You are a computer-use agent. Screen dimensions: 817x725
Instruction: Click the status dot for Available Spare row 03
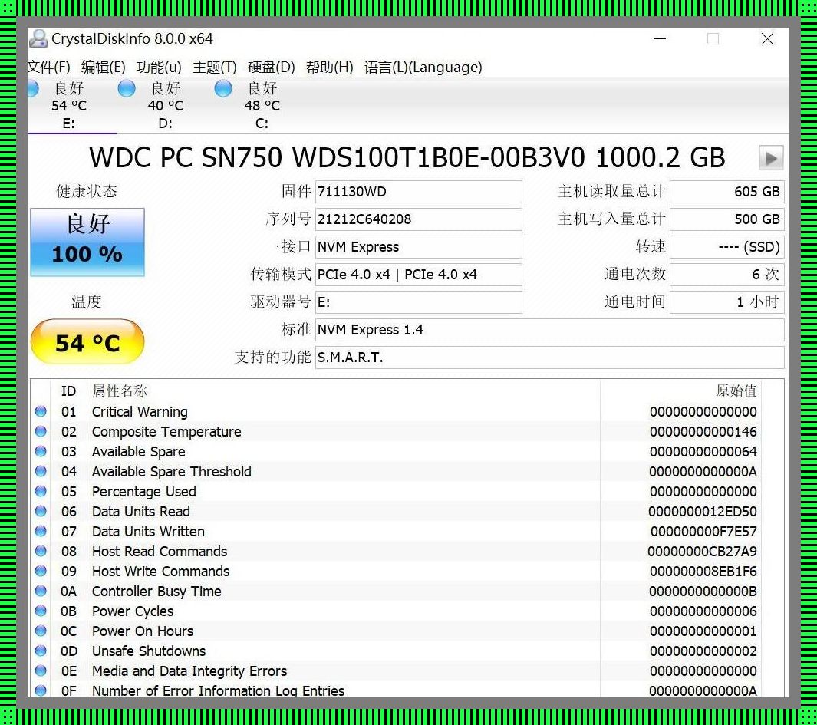pyautogui.click(x=41, y=451)
